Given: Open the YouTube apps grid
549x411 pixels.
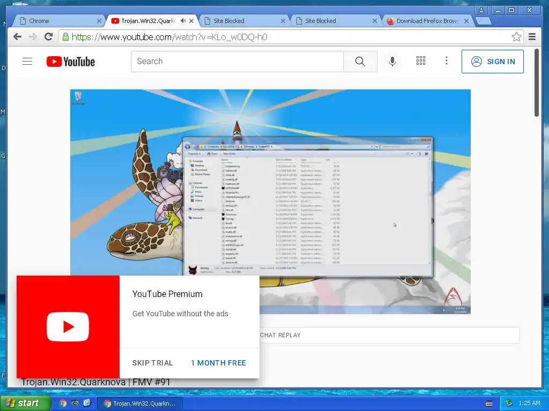Looking at the screenshot, I should [421, 61].
